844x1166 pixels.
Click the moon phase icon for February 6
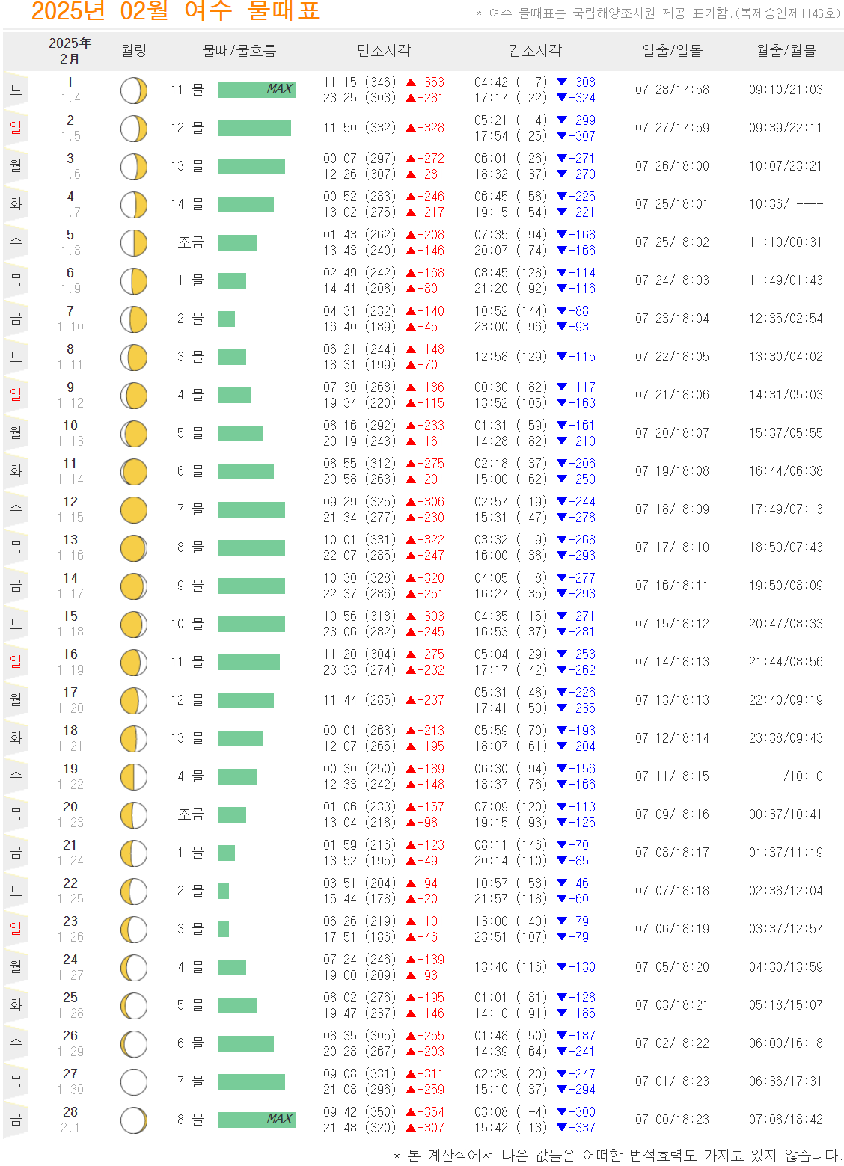click(x=134, y=281)
